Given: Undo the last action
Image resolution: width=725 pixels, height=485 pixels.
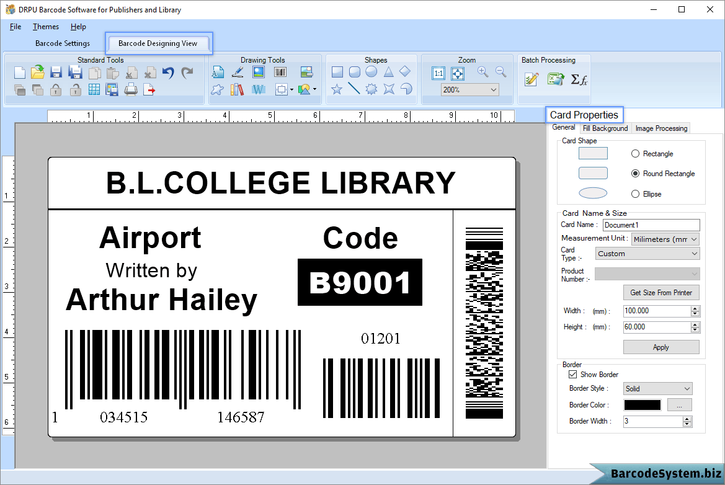Looking at the screenshot, I should [168, 73].
